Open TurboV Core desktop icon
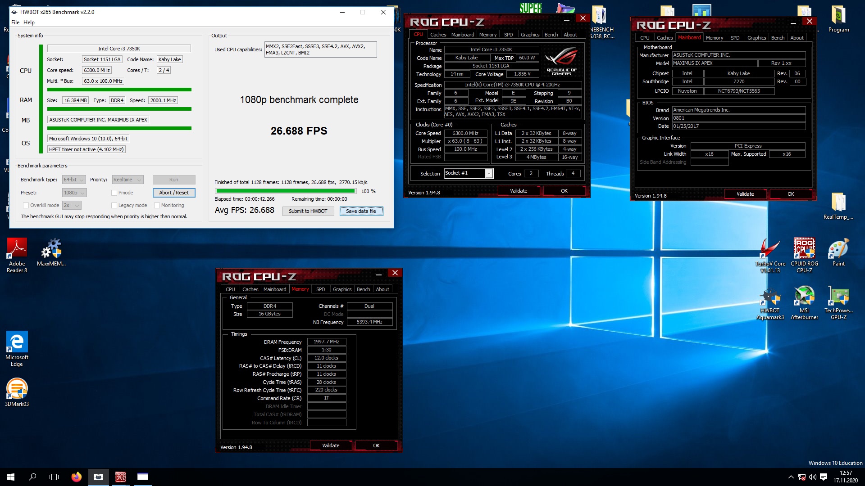 click(770, 255)
